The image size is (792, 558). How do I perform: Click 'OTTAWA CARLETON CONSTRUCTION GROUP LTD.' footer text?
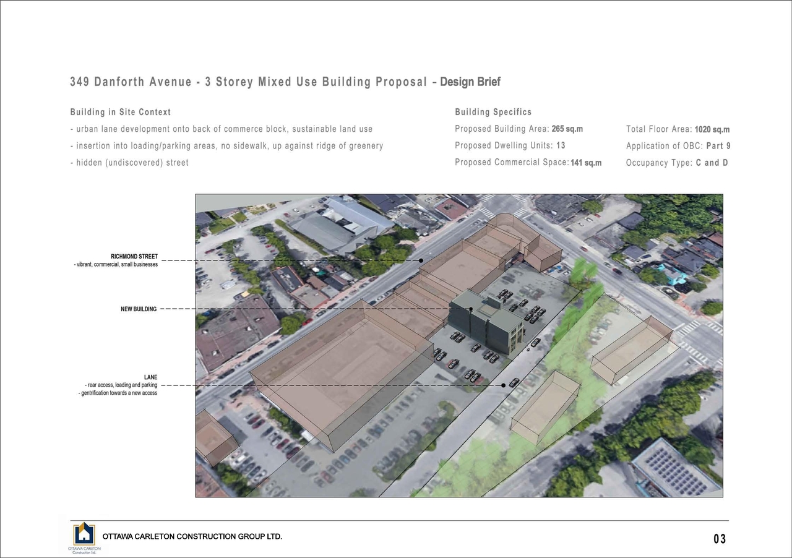[192, 536]
